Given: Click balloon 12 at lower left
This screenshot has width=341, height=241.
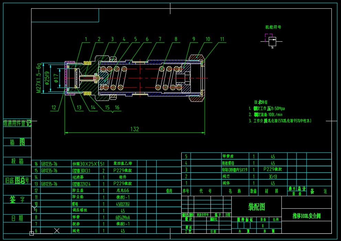Looking at the screenshot, I should point(53,107).
